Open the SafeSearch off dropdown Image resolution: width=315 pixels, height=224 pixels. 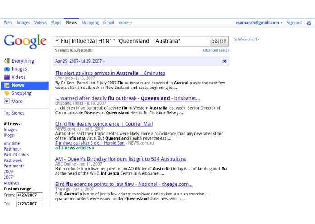coord(247,39)
